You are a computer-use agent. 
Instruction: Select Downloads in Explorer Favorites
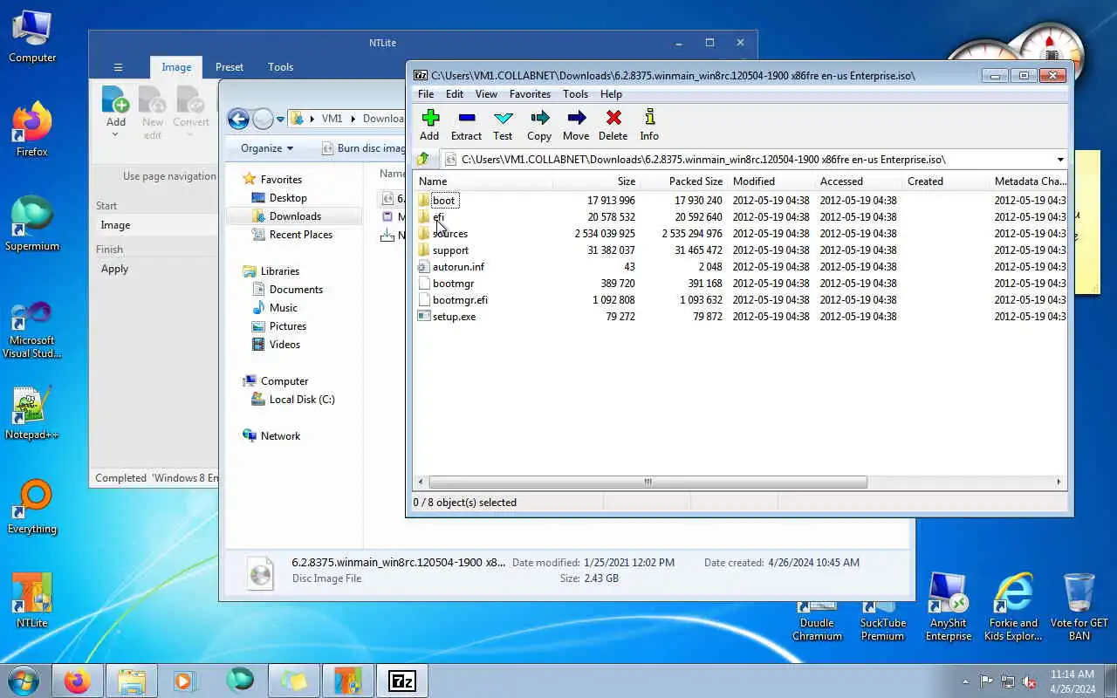coord(295,216)
